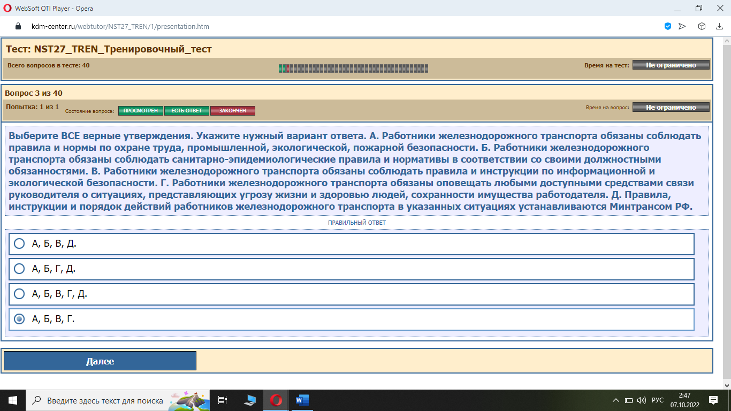Open Task View in the taskbar
The width and height of the screenshot is (731, 411).
pos(223,400)
